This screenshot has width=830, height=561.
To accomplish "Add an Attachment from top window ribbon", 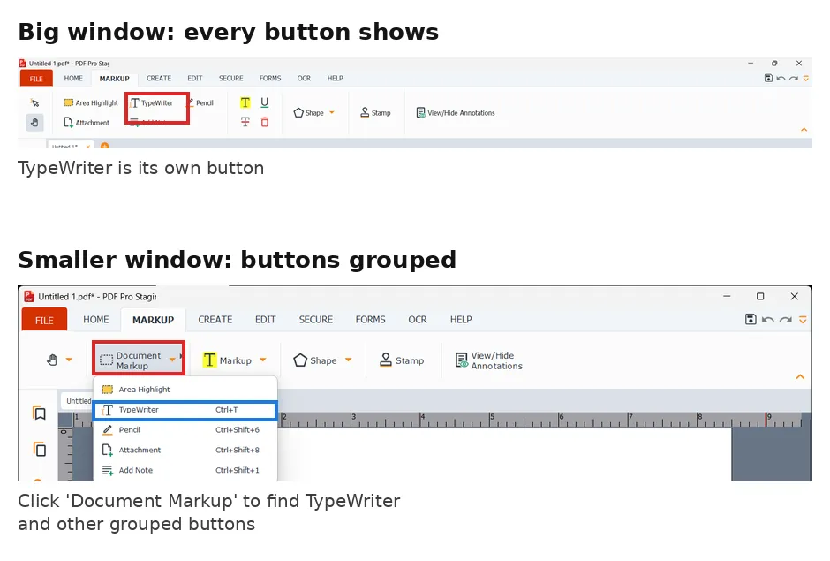I will point(87,123).
